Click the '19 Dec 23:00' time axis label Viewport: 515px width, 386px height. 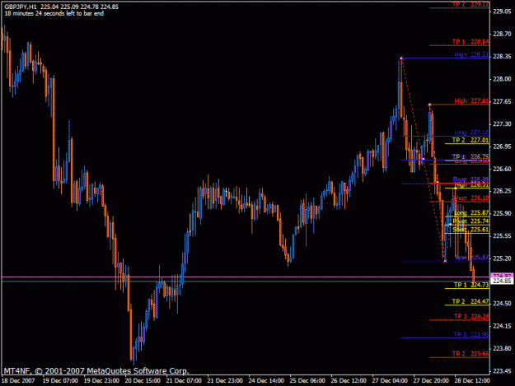point(101,381)
